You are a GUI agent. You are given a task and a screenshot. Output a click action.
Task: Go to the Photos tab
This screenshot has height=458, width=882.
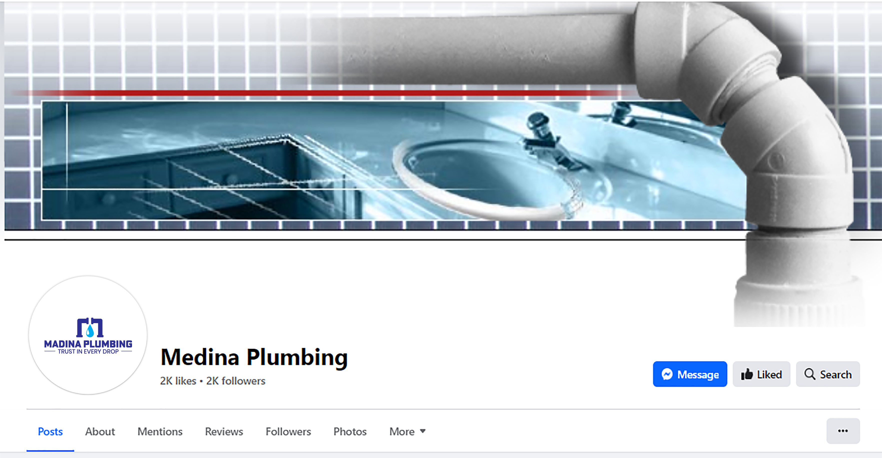coord(350,431)
